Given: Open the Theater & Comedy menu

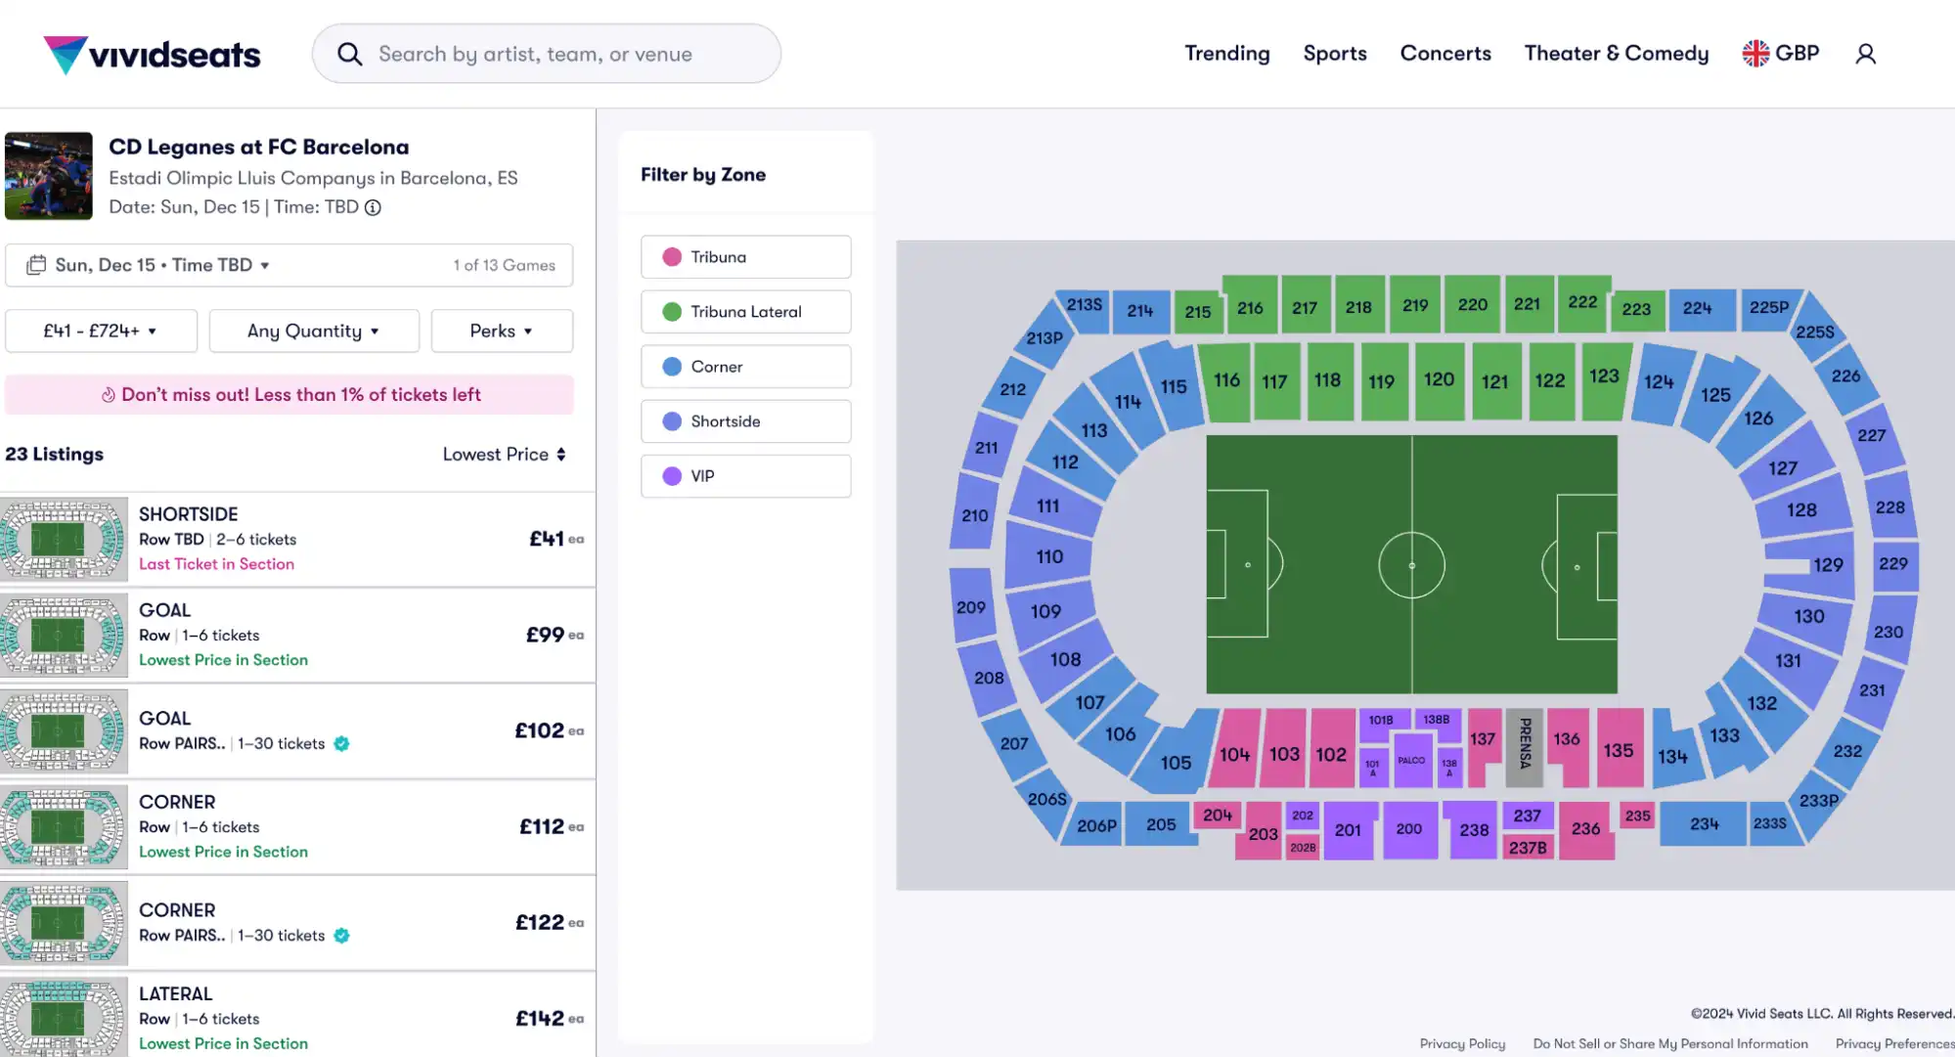Looking at the screenshot, I should 1616,54.
